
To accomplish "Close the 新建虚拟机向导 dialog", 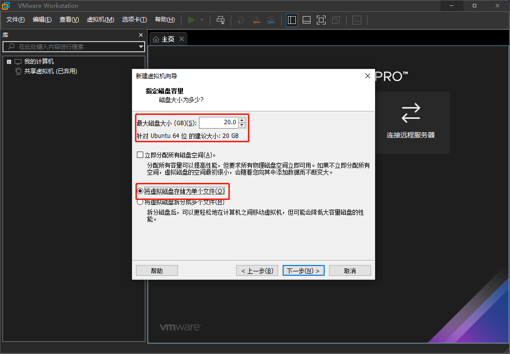I will 368,76.
